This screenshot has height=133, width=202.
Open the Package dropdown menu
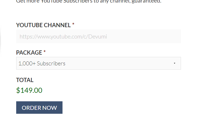[x=99, y=63]
